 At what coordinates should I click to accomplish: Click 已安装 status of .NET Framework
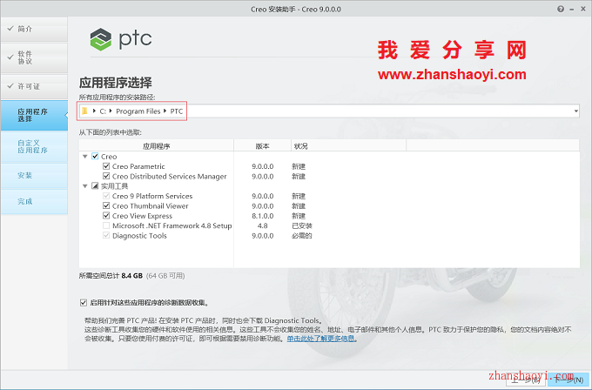pyautogui.click(x=302, y=225)
